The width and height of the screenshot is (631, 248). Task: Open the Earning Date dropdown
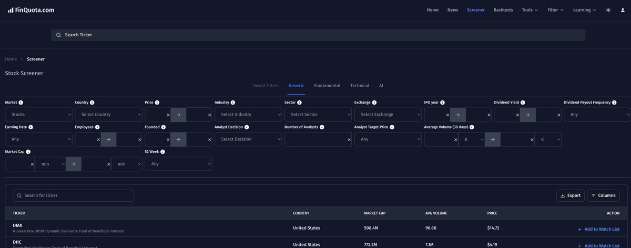click(39, 139)
